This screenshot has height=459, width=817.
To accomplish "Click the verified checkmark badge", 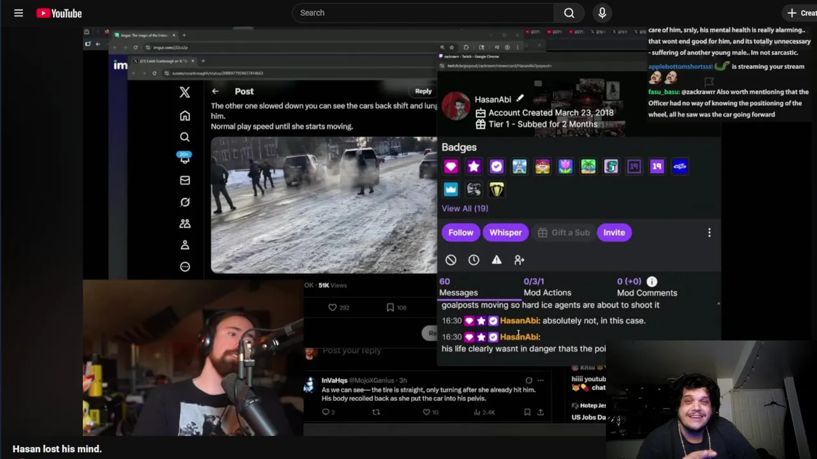I will (497, 166).
